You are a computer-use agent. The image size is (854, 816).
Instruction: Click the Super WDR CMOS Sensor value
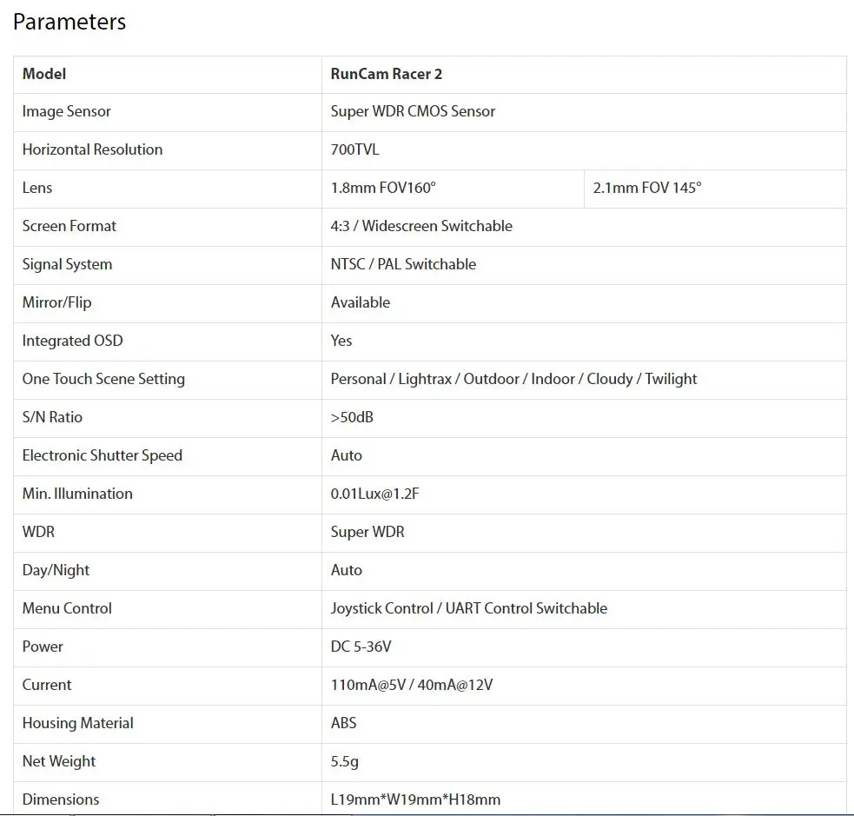tap(413, 112)
